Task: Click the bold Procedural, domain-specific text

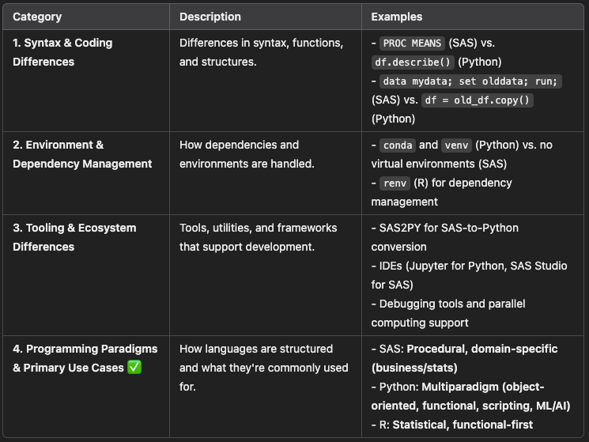Action: point(482,349)
